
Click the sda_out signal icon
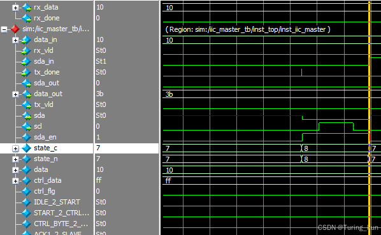click(x=27, y=83)
